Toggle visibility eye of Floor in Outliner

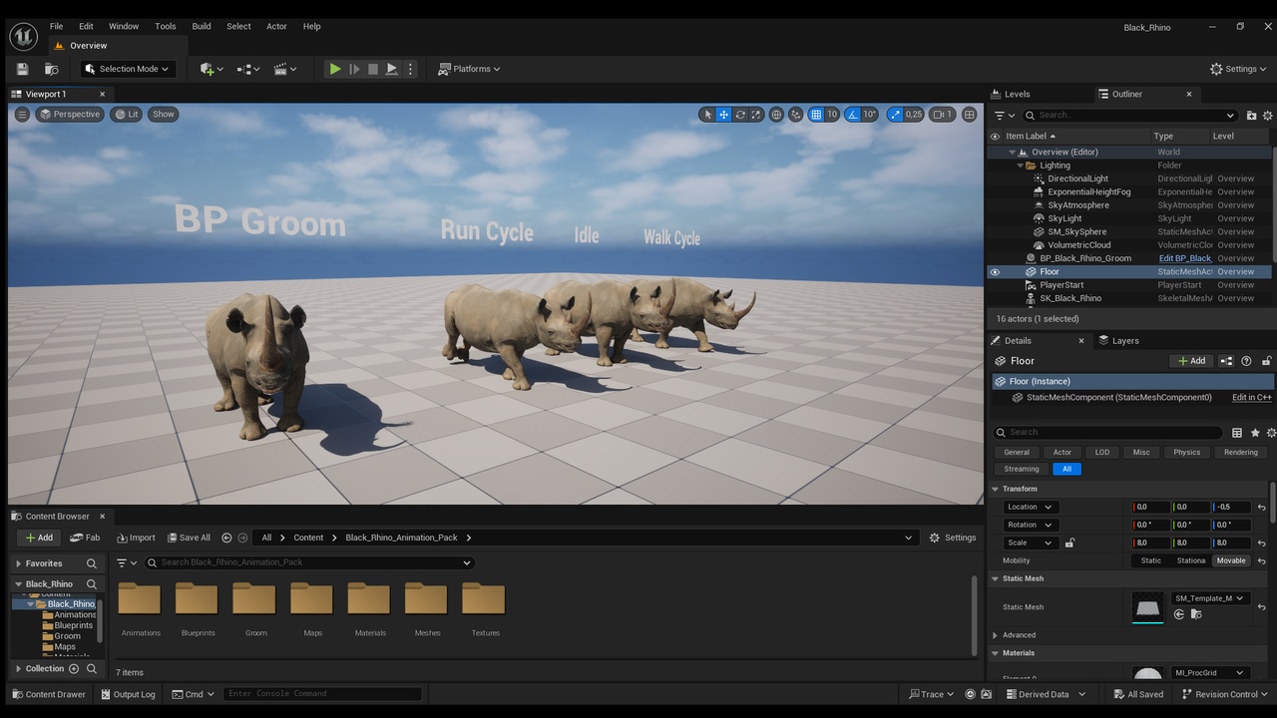[995, 271]
